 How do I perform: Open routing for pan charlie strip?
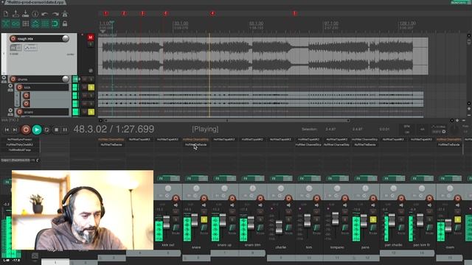(x=400, y=228)
